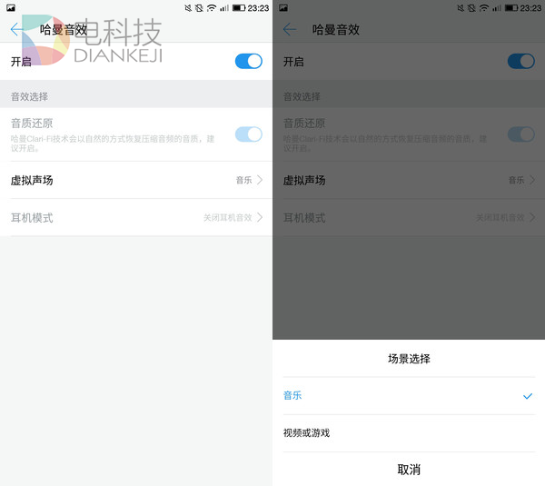Tap Wi-Fi icon in left status bar
This screenshot has height=486, width=545.
point(212,7)
